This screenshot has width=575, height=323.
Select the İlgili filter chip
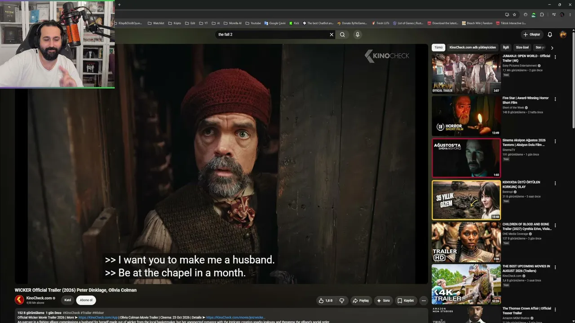(506, 47)
